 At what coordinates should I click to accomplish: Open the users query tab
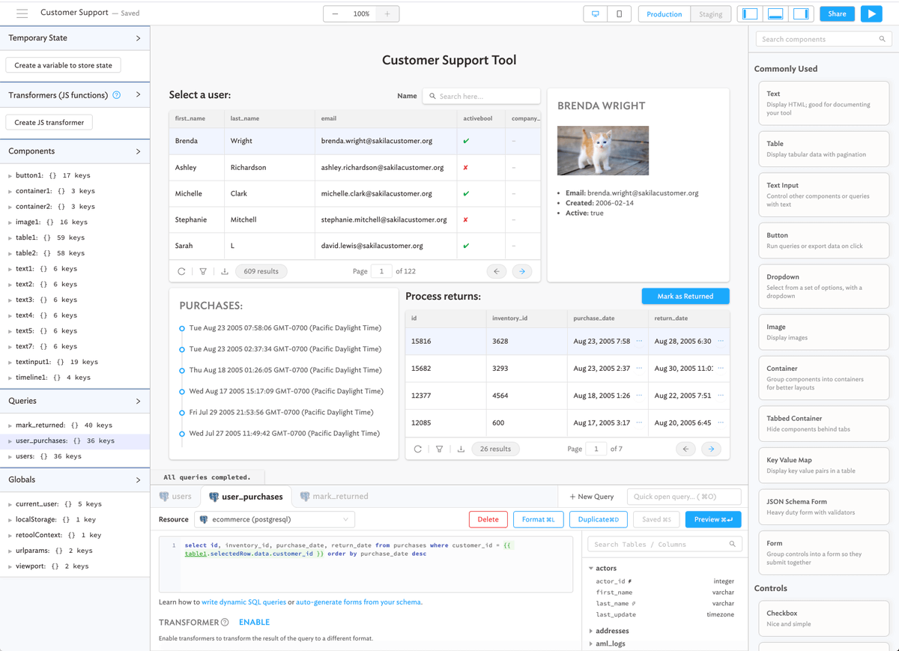(x=175, y=496)
